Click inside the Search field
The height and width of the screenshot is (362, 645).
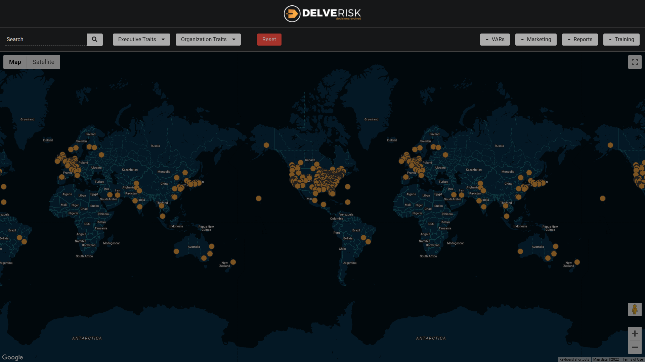point(44,39)
